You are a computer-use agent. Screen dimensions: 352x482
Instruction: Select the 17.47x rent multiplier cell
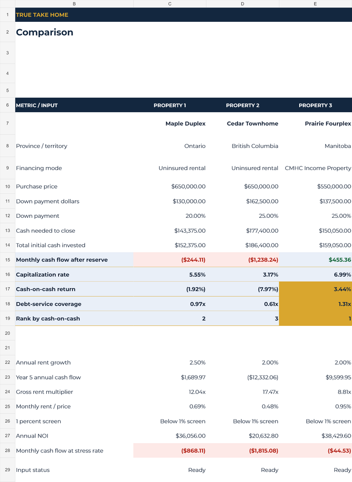point(242,392)
